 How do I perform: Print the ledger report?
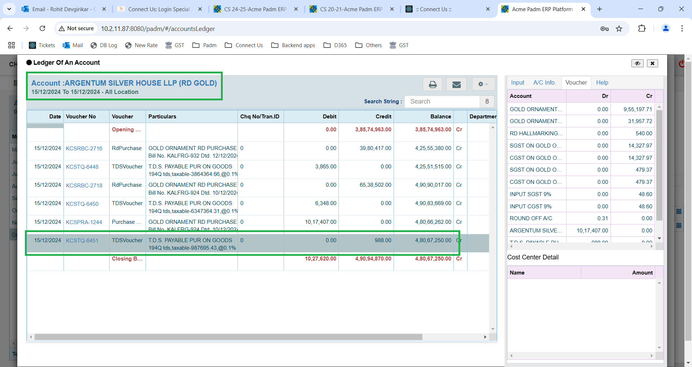(433, 84)
